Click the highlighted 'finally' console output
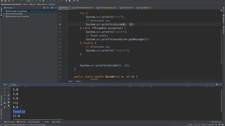The width and height of the screenshot is (225, 126). pyautogui.click(x=19, y=112)
